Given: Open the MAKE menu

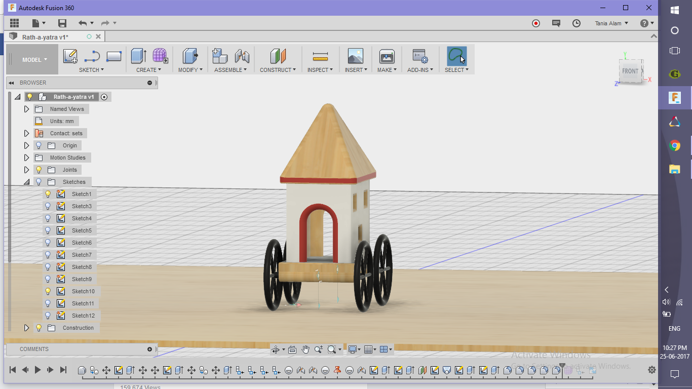Looking at the screenshot, I should (x=387, y=70).
